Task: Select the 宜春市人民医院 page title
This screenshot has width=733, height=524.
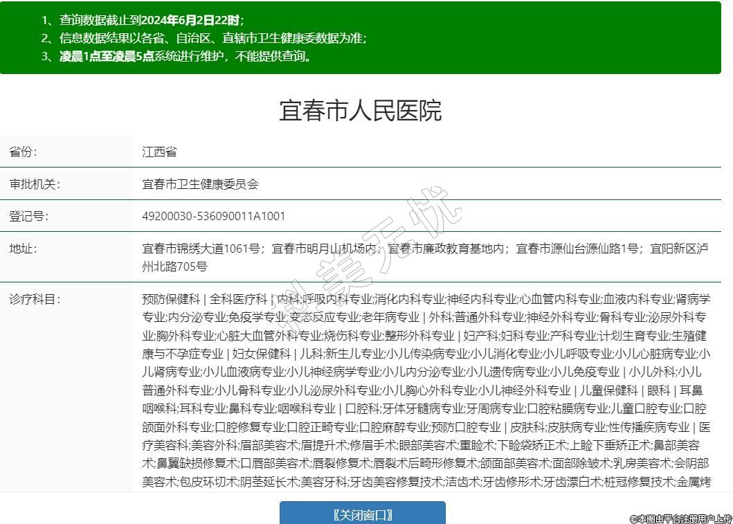Action: (x=360, y=111)
